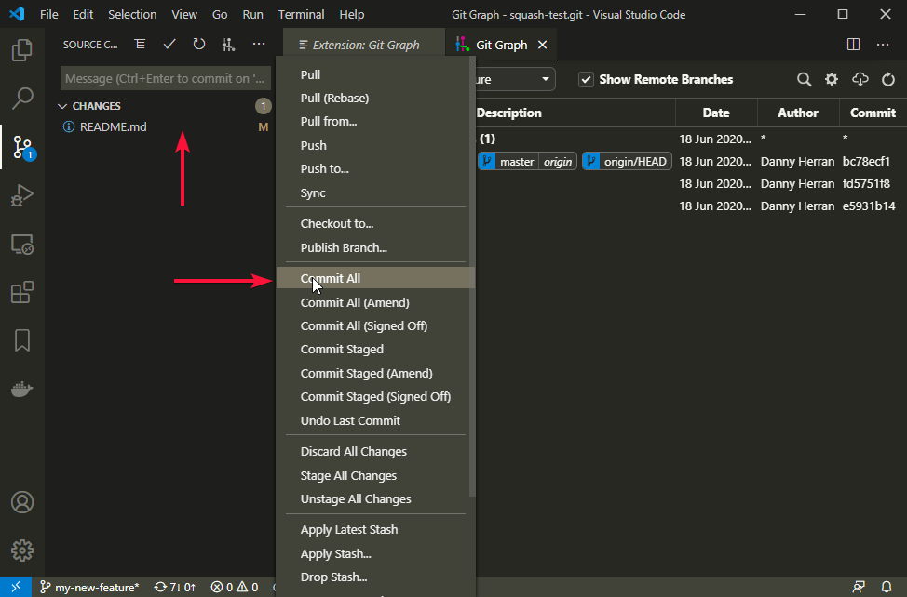Open the Accounts menu icon
Viewport: 907px width, 597px height.
click(x=22, y=502)
